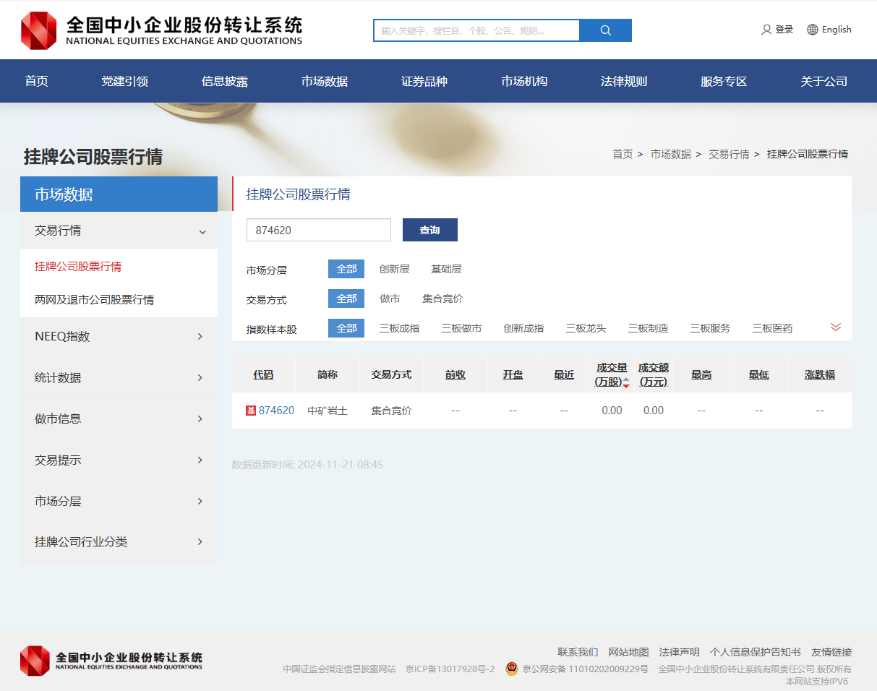This screenshot has width=877, height=691.
Task: Switch language via English link
Action: click(837, 30)
